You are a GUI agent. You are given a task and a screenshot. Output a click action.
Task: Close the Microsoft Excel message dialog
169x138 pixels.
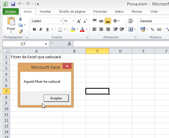(67, 66)
